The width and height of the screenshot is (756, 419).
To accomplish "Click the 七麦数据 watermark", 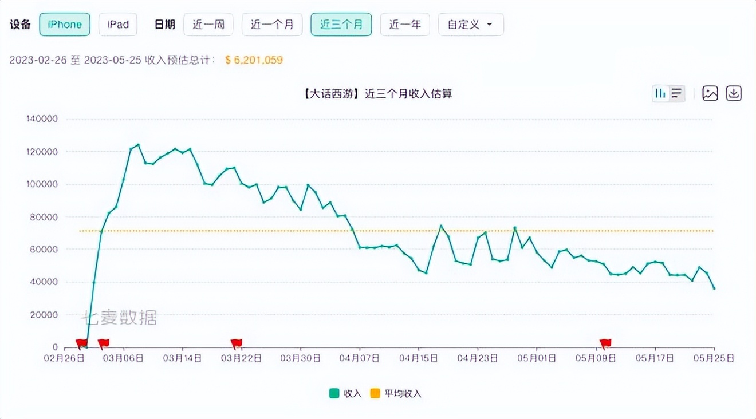I will point(121,318).
